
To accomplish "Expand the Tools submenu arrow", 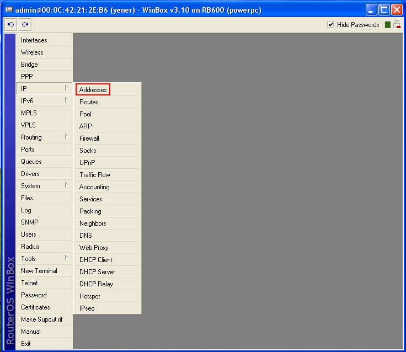I will 67,258.
